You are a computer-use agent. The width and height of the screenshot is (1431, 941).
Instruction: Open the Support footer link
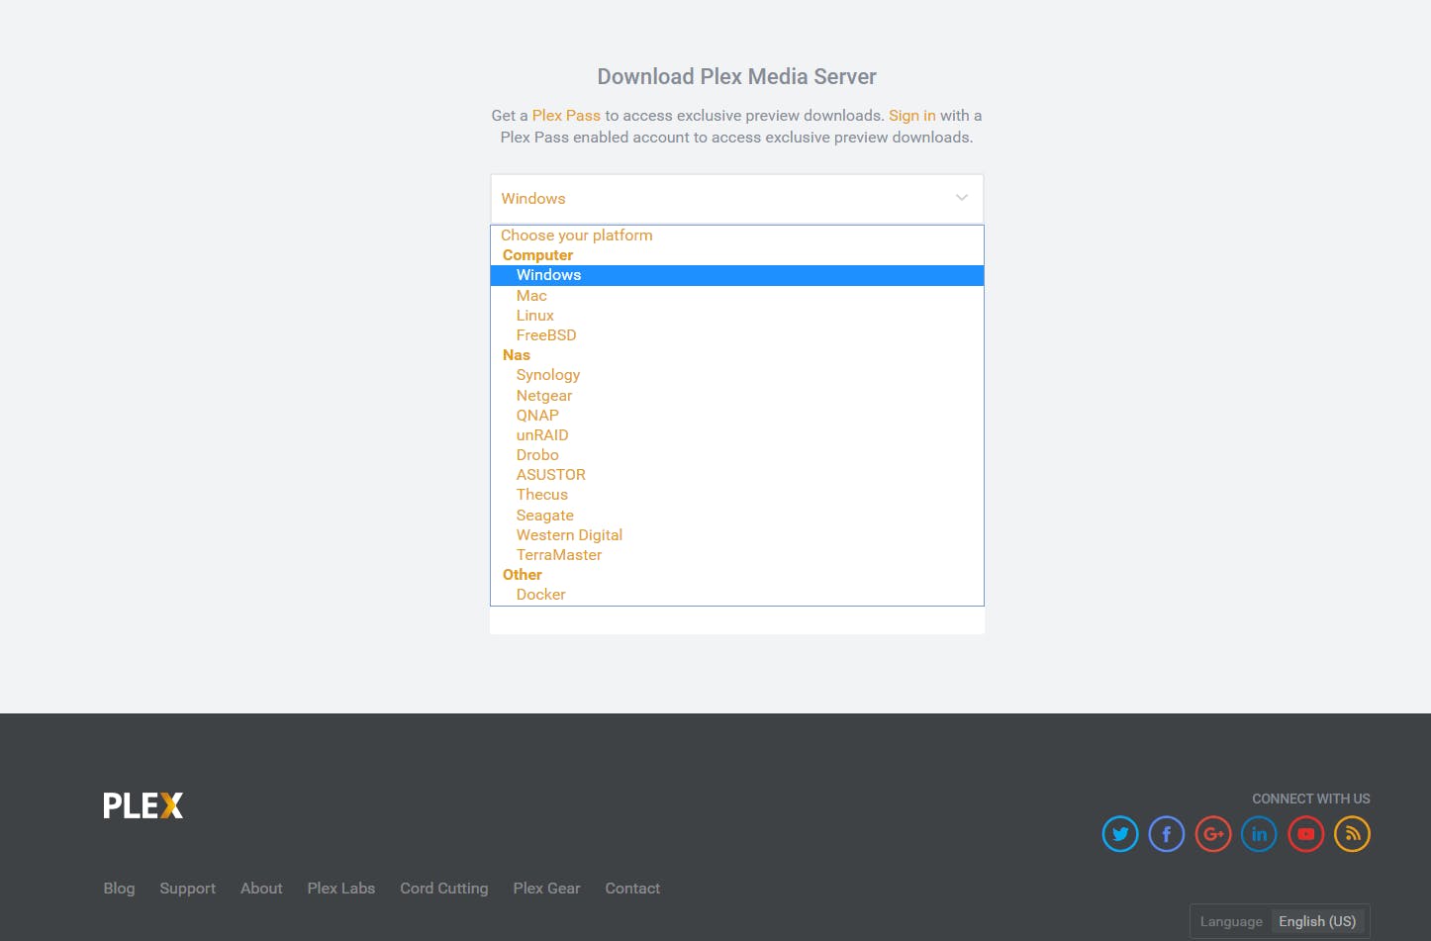click(x=187, y=889)
